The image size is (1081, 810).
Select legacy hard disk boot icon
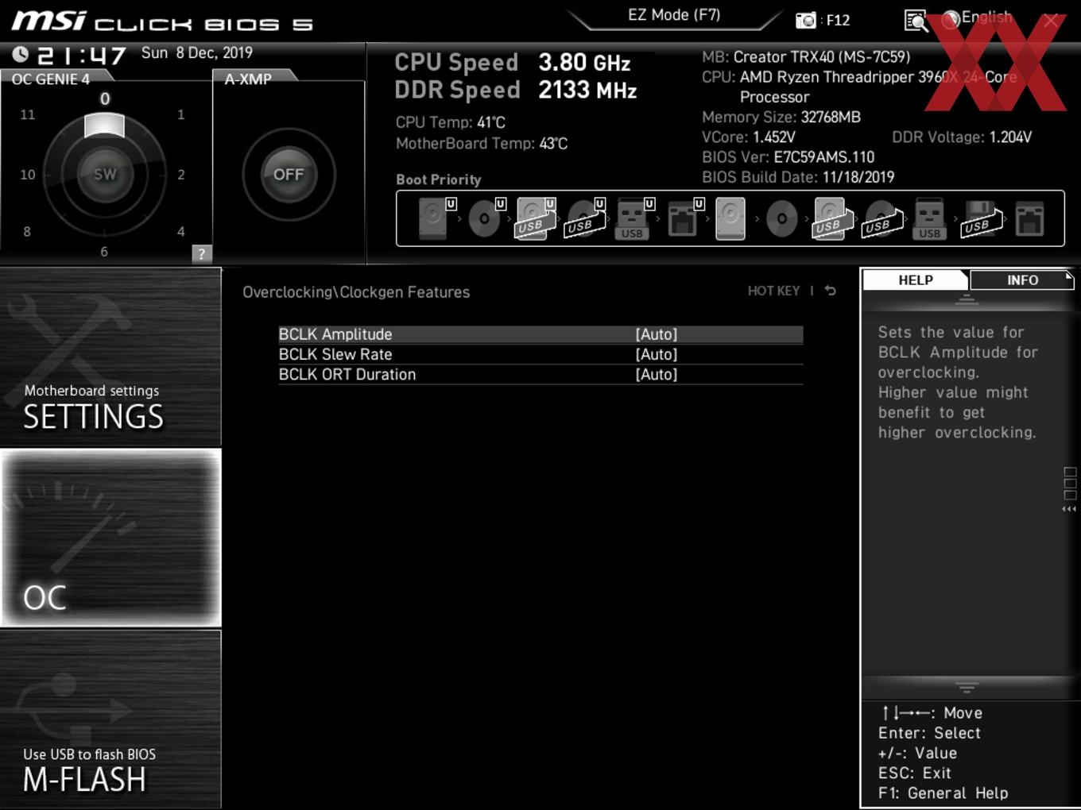[730, 218]
